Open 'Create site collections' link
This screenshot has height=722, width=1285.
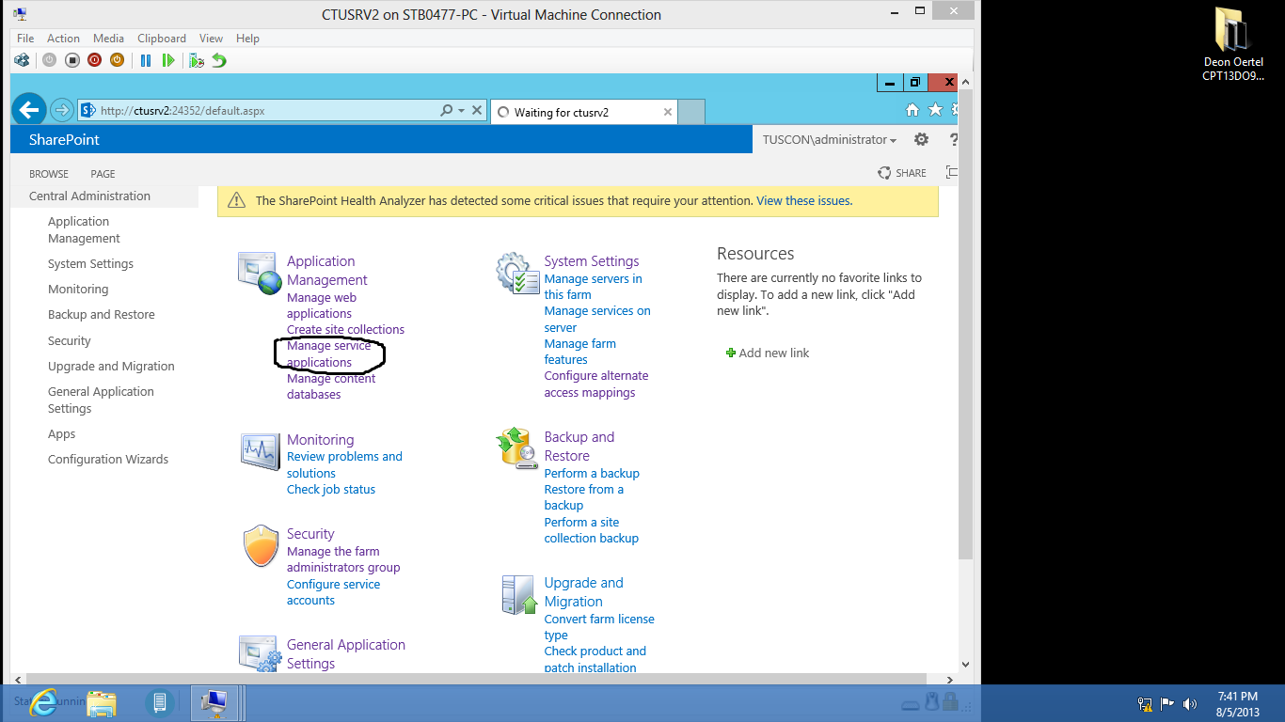[x=345, y=329]
